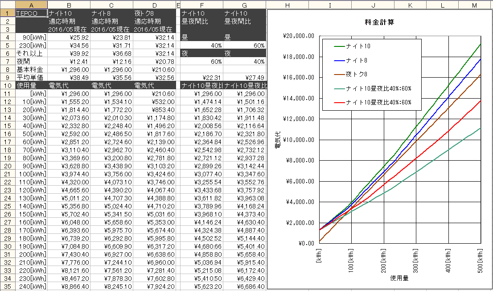Screen dimensions: 493x291
Task: Select average price cell ¥35.56
Action: (111, 78)
